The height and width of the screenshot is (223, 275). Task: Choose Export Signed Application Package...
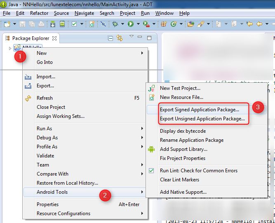tap(207, 110)
